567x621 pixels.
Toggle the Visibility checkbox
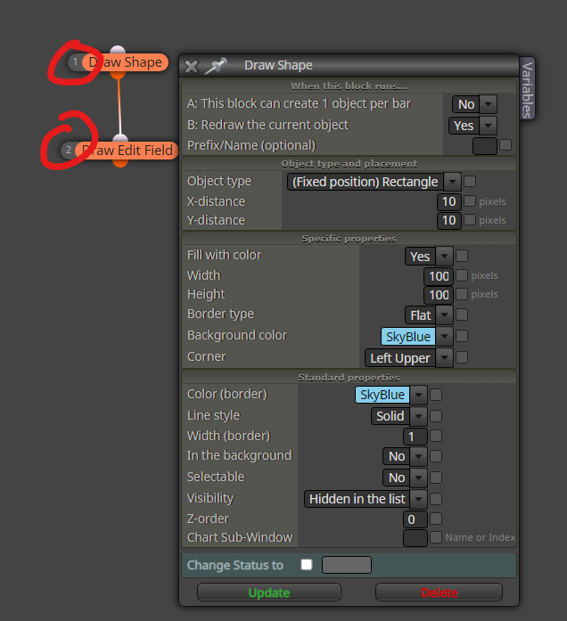[436, 499]
